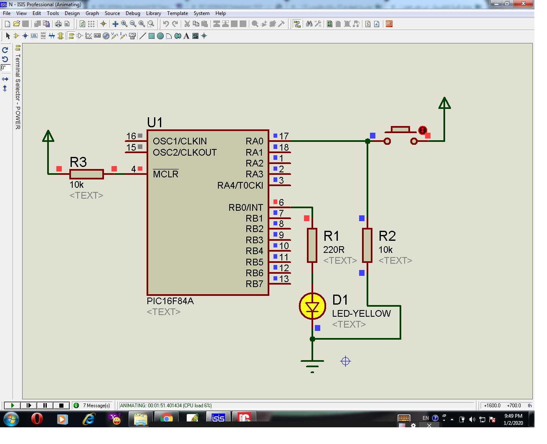Select the 2D Graphics Line tool
This screenshot has height=444, width=547.
(143, 36)
